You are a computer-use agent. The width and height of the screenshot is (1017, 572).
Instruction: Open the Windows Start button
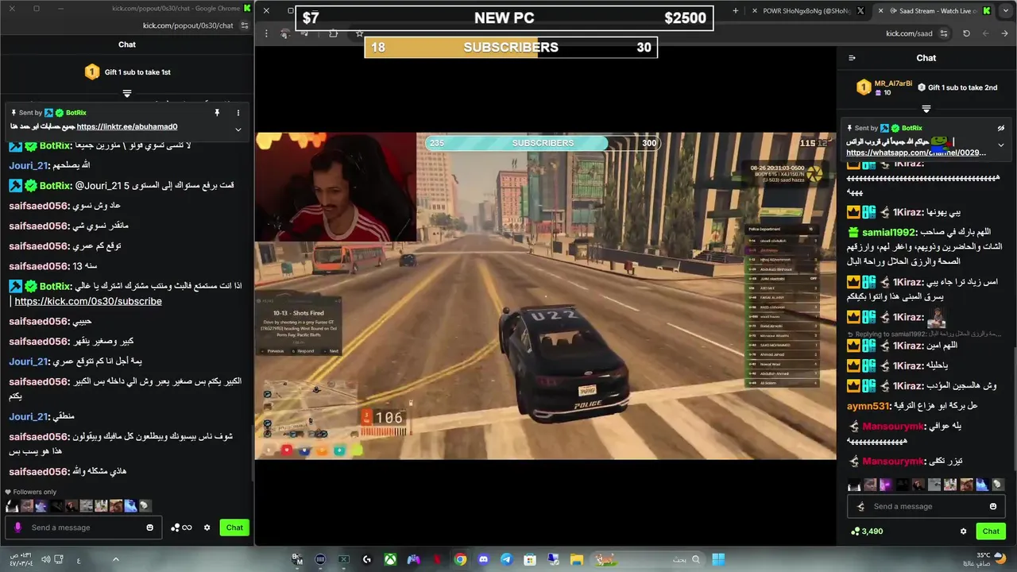tap(718, 559)
